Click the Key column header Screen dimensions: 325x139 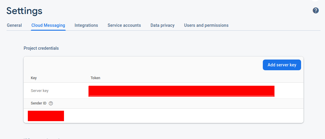(34, 78)
